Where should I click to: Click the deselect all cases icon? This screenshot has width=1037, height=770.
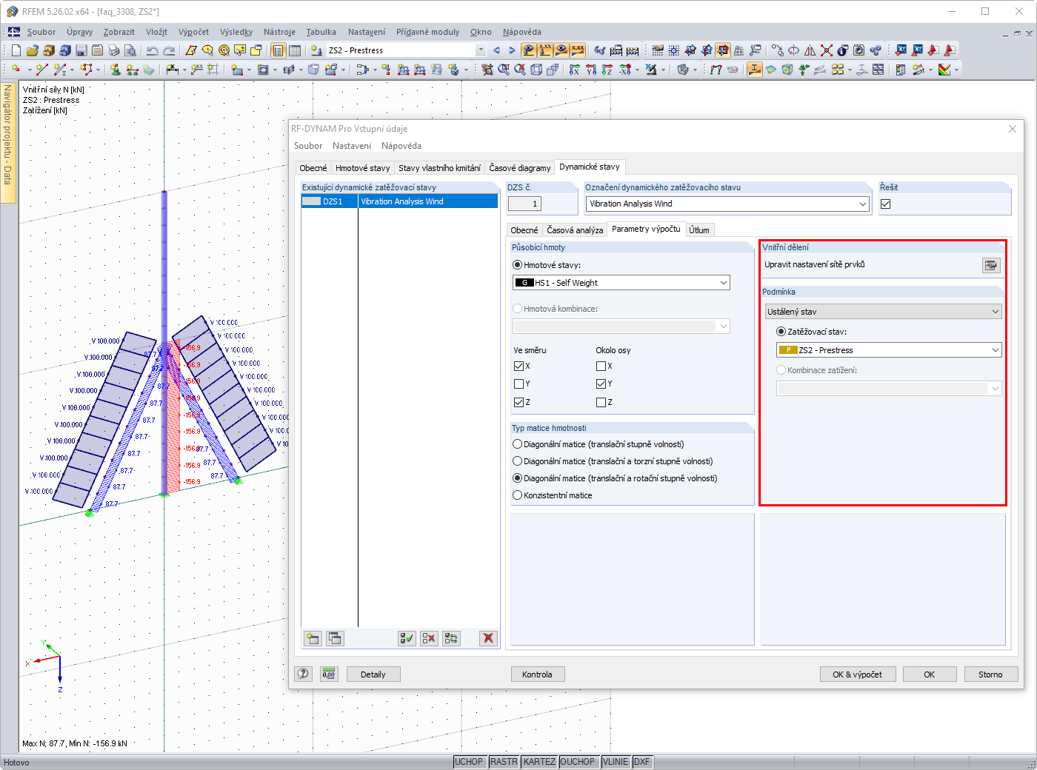(x=429, y=638)
